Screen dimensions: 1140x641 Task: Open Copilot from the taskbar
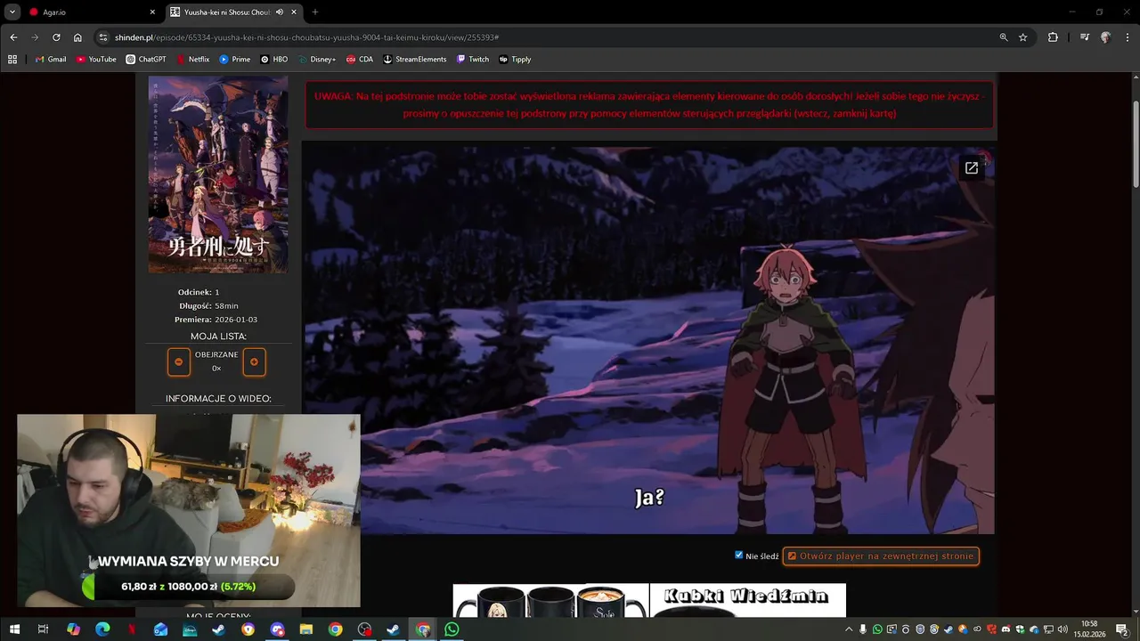(73, 629)
